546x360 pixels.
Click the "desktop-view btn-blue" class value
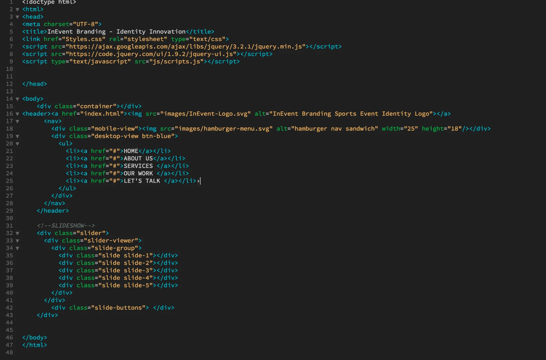pyautogui.click(x=133, y=136)
